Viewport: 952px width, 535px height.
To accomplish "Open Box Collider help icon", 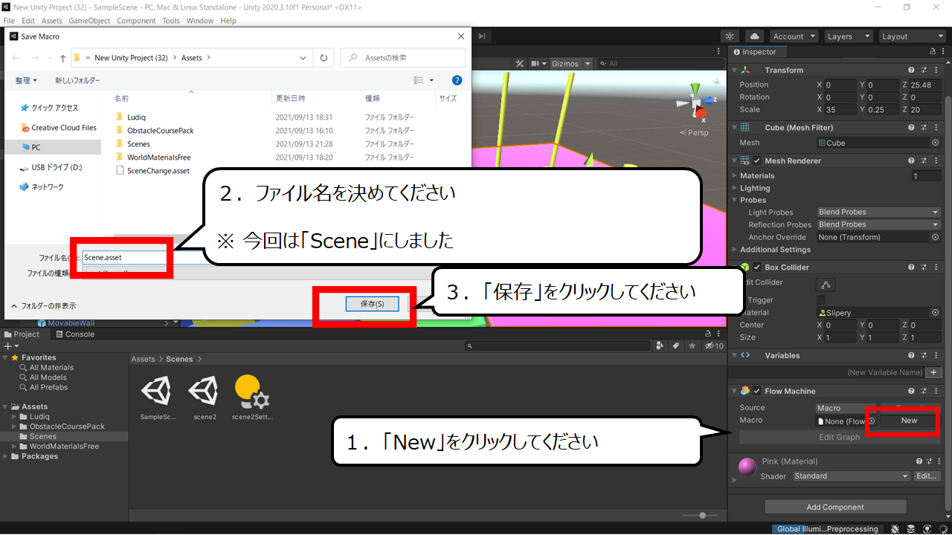I will (x=912, y=267).
